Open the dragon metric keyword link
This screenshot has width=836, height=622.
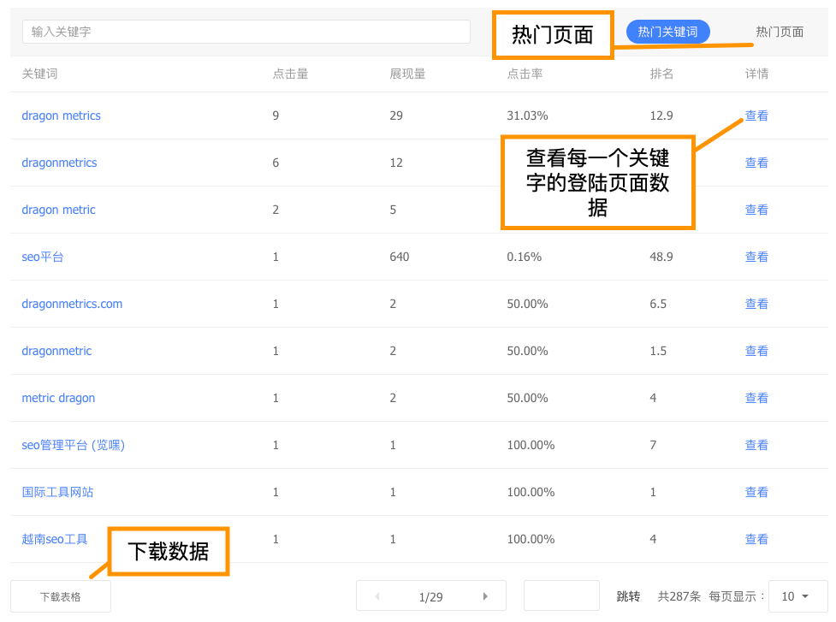58,210
